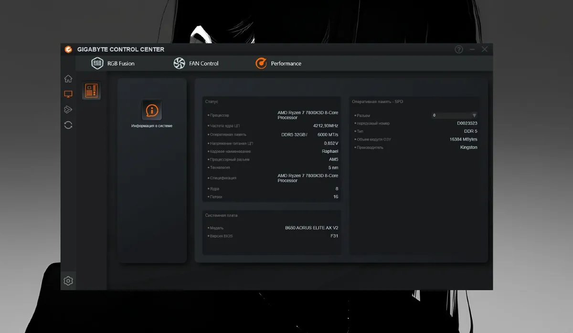This screenshot has width=573, height=333.
Task: Click the RGB Fusion chip icon
Action: [x=97, y=63]
